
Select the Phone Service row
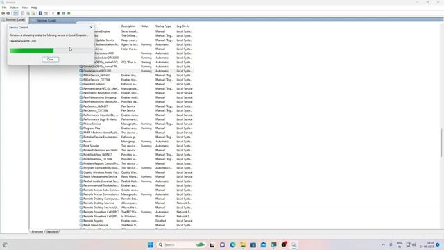click(136, 124)
